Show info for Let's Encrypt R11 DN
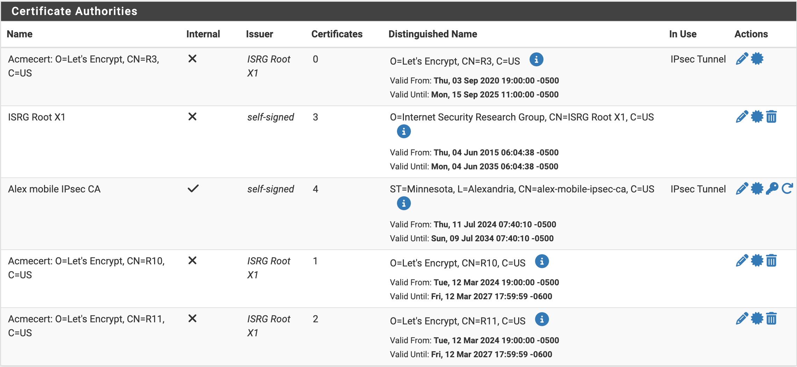The height and width of the screenshot is (367, 797). [542, 319]
